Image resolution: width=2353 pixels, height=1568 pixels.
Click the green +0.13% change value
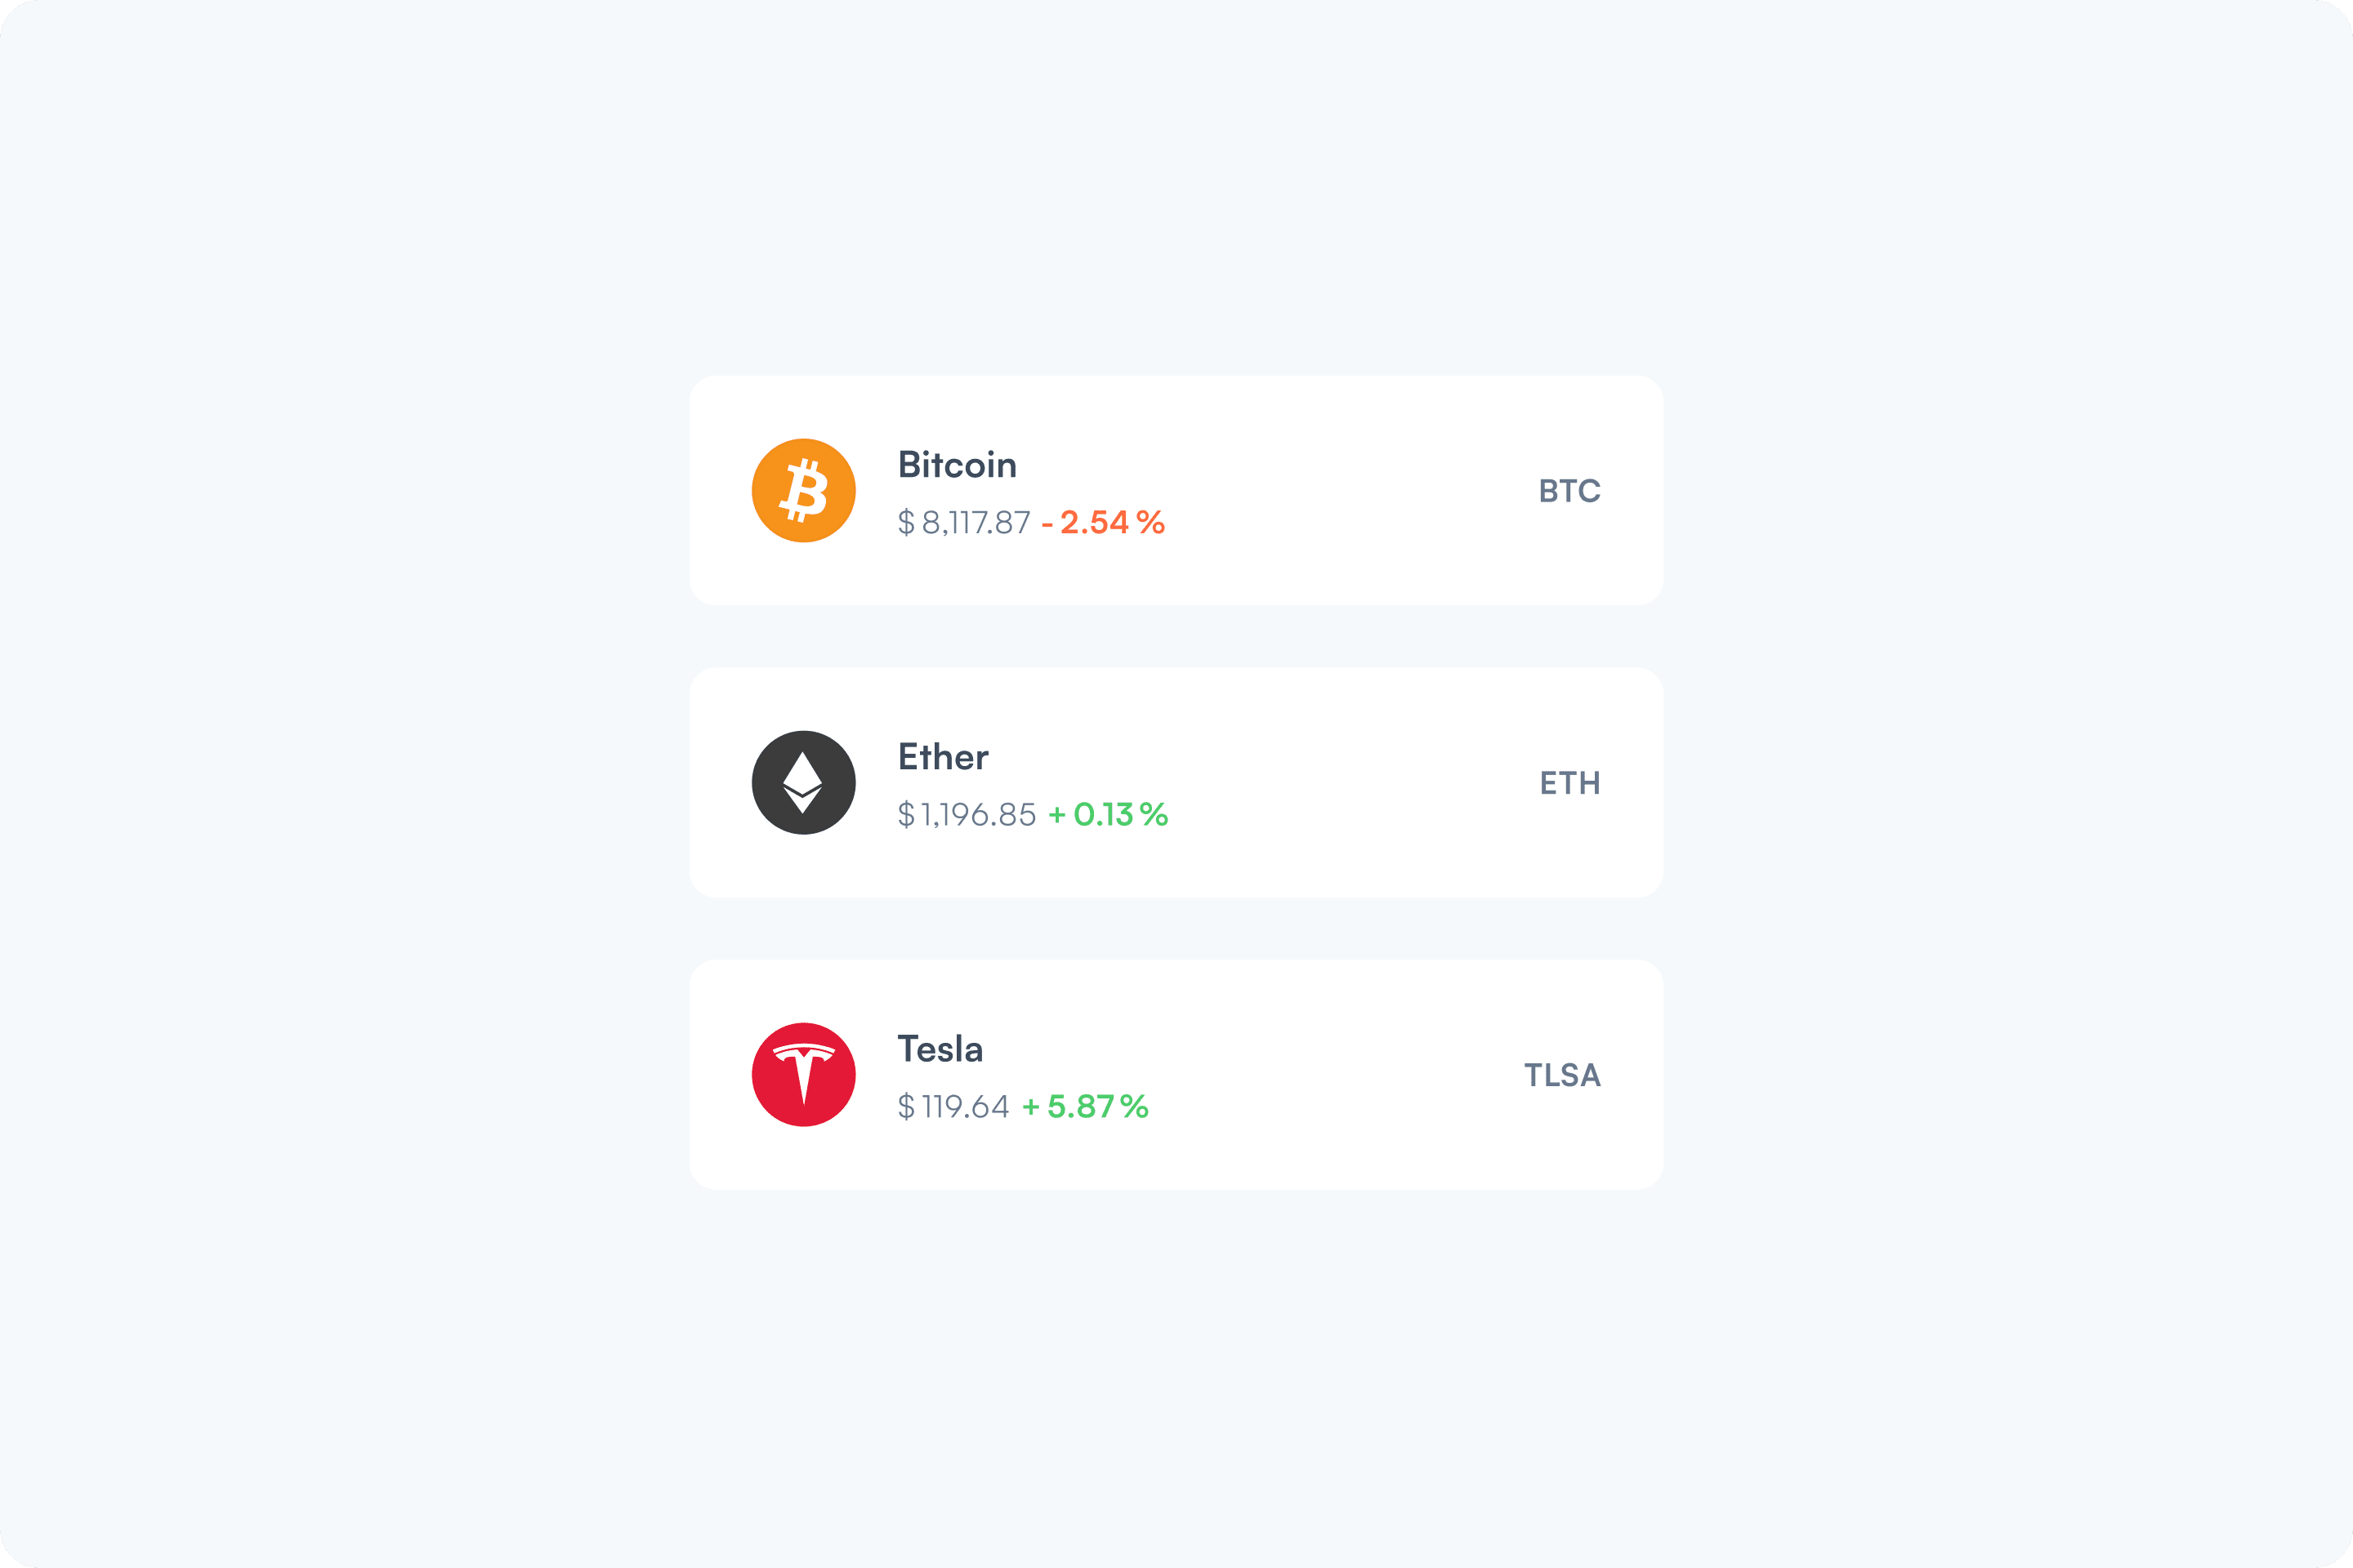1109,814
